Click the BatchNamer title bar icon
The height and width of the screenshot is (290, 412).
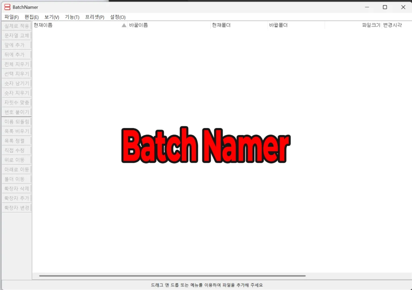7,7
